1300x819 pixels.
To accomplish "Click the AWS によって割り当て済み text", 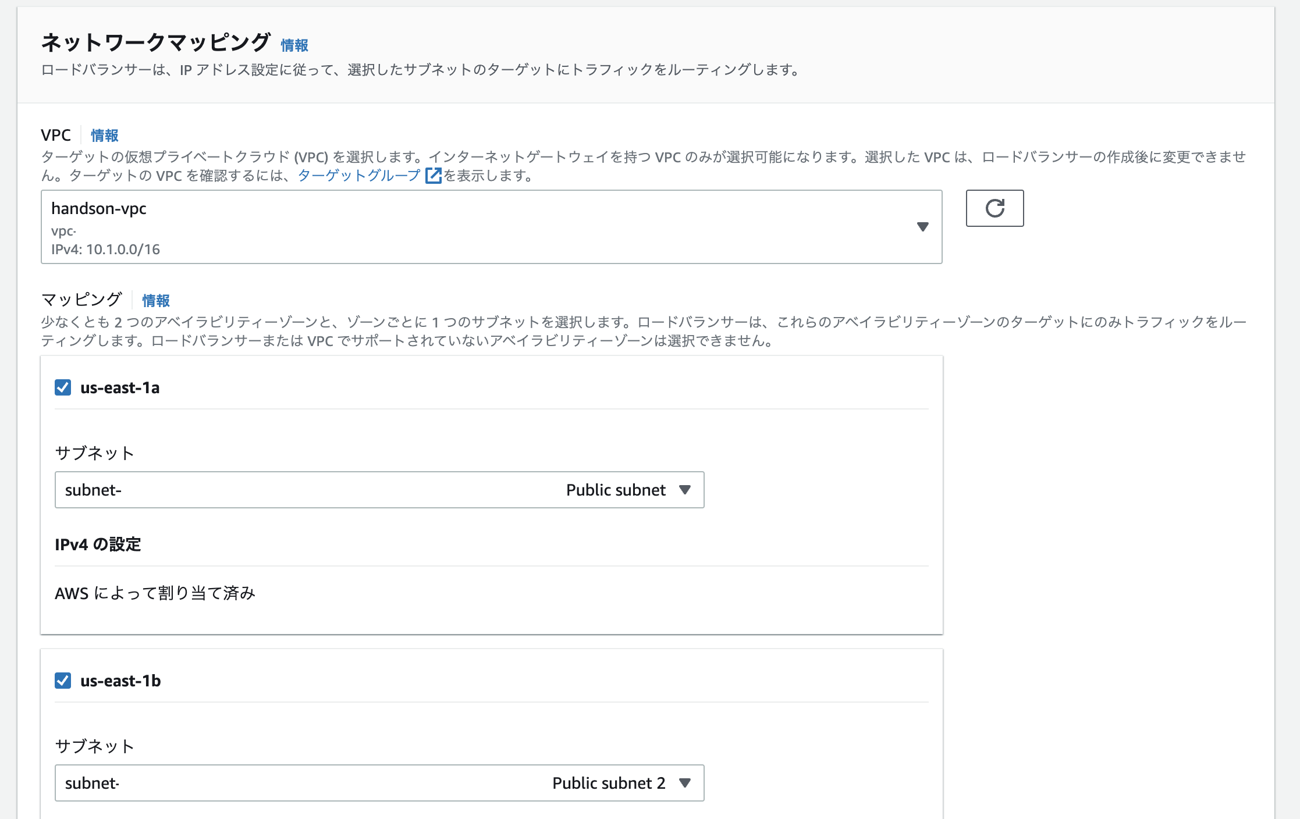I will point(156,593).
